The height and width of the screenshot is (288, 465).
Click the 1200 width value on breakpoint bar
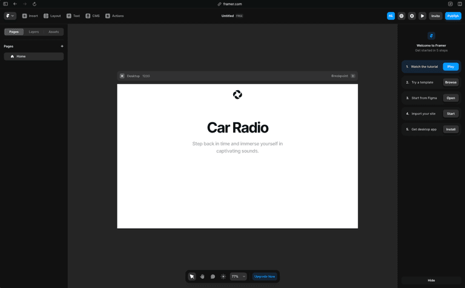(x=146, y=76)
